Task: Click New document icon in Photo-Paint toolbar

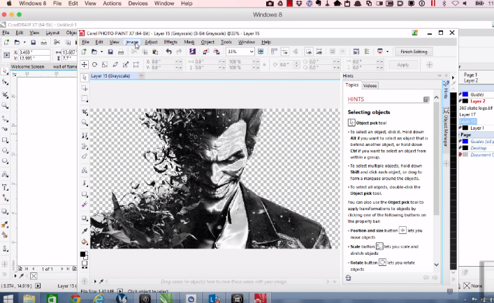Action: [x=84, y=52]
